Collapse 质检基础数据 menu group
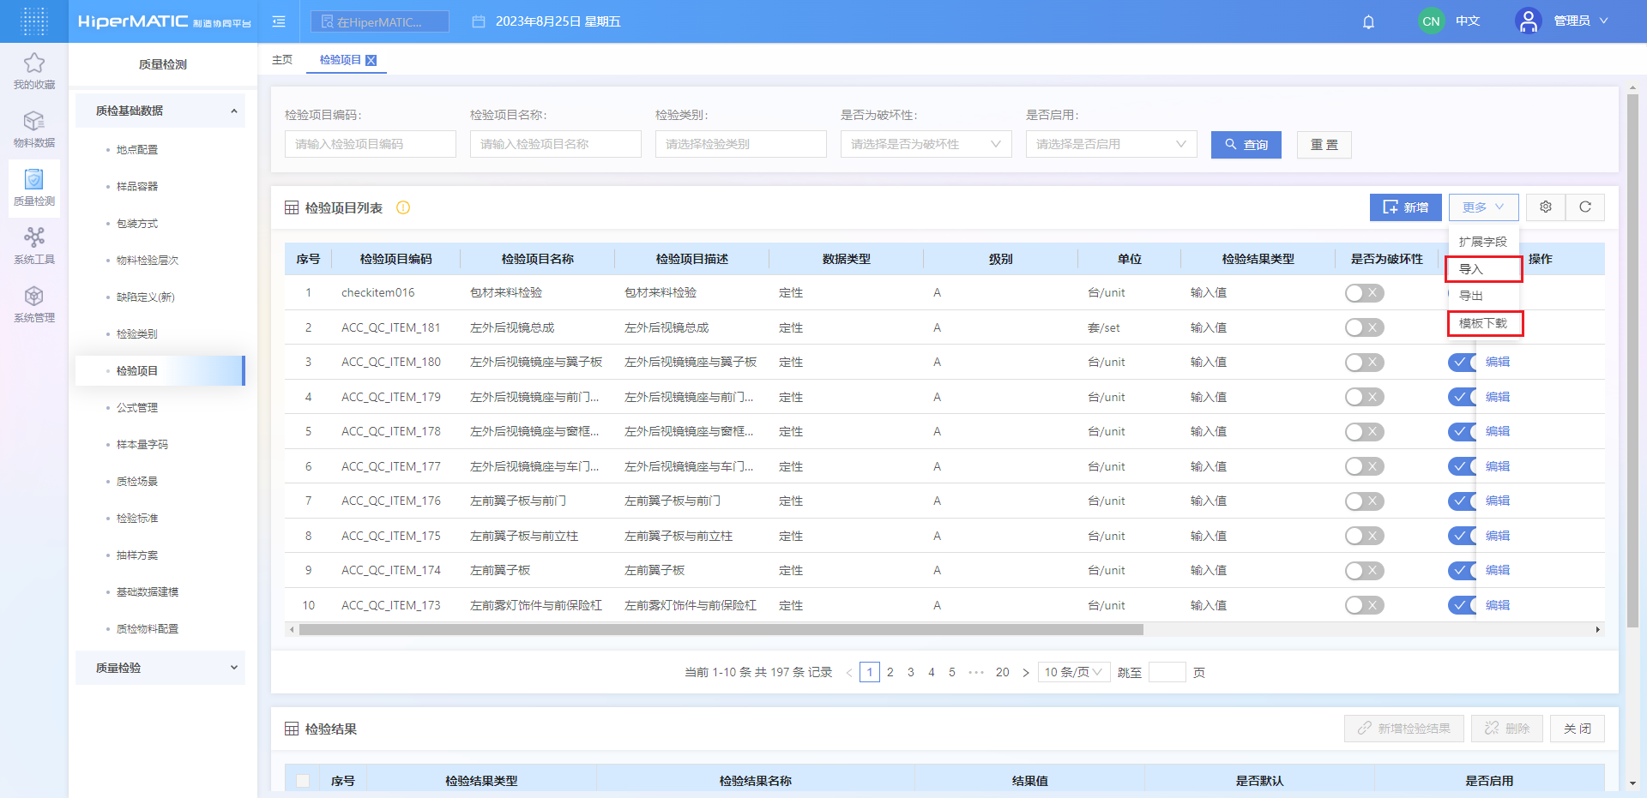 pyautogui.click(x=160, y=111)
